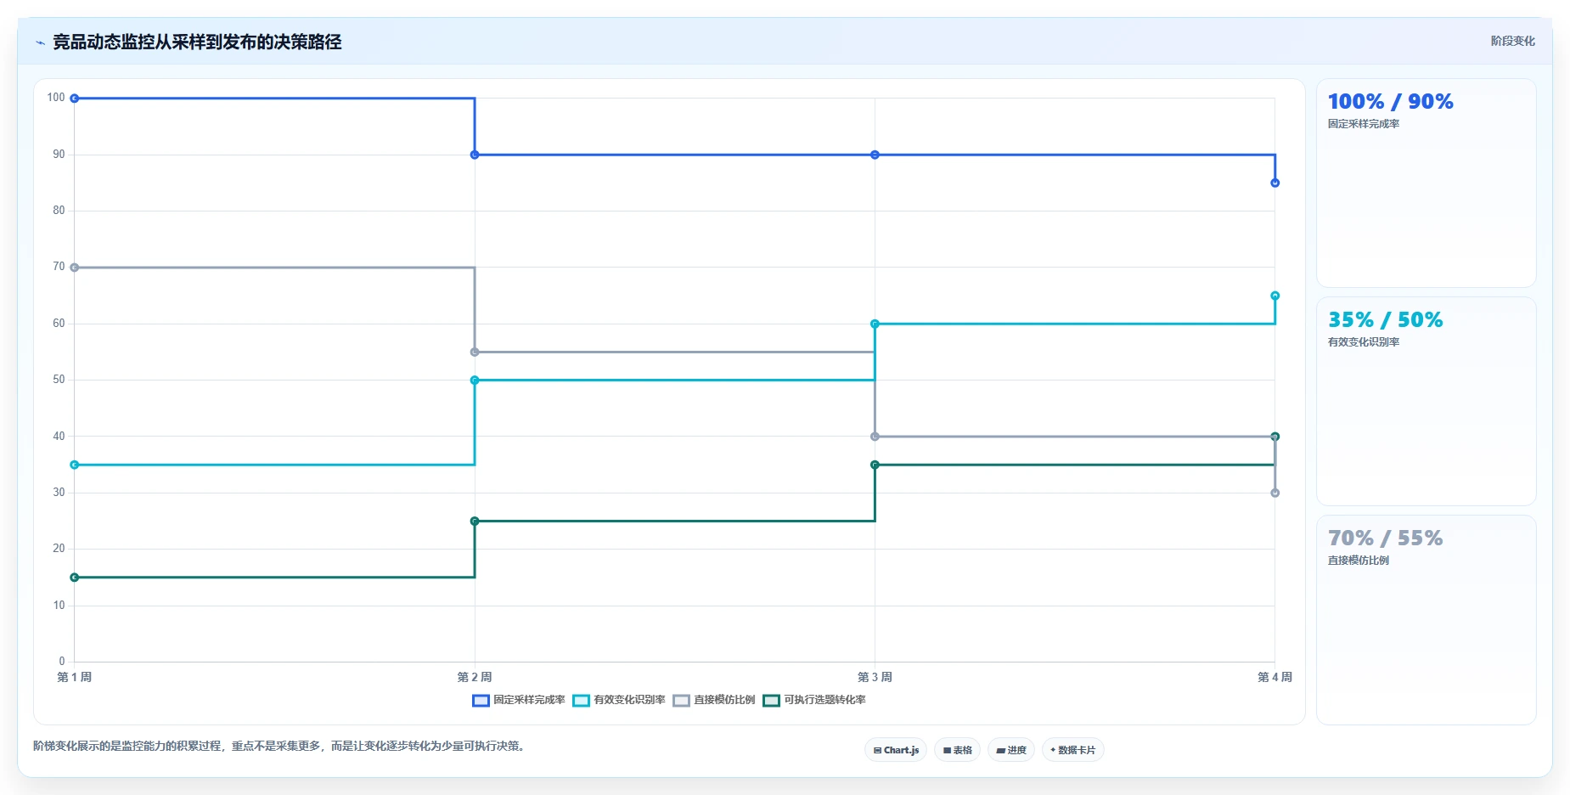Click the Chart.js chip
This screenshot has width=1570, height=795.
[x=896, y=750]
